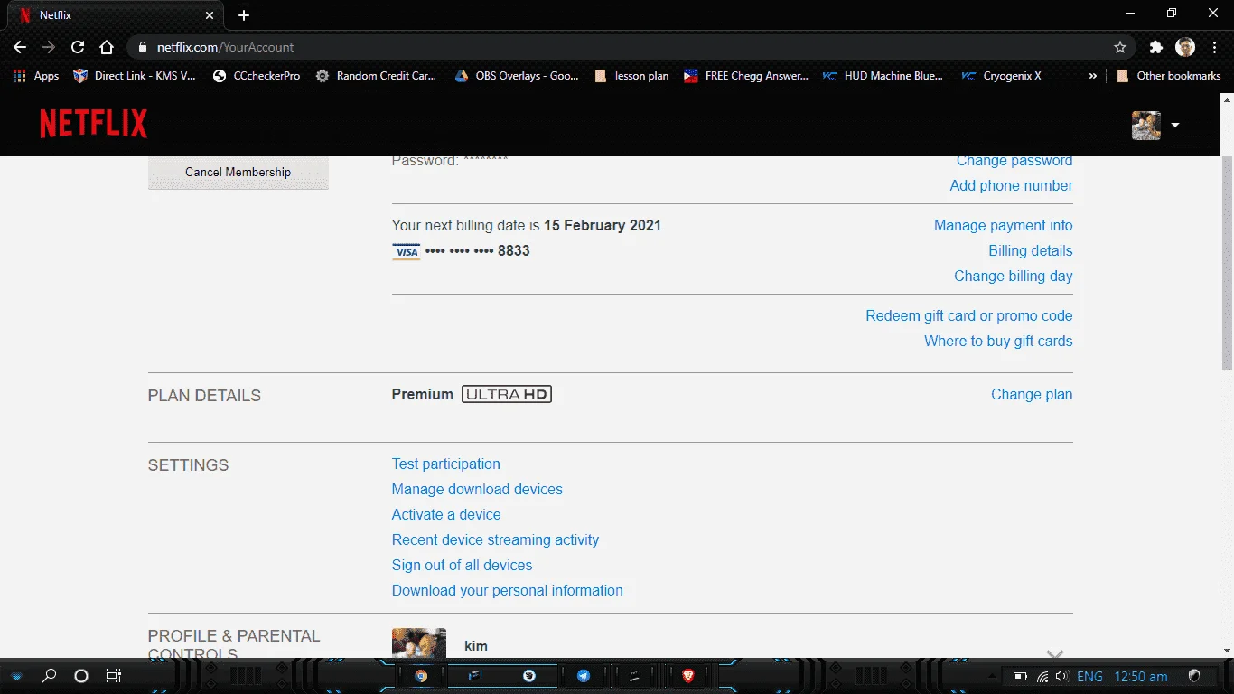Image resolution: width=1234 pixels, height=694 pixels.
Task: Open OBS Overlays bookmark
Action: coord(516,76)
